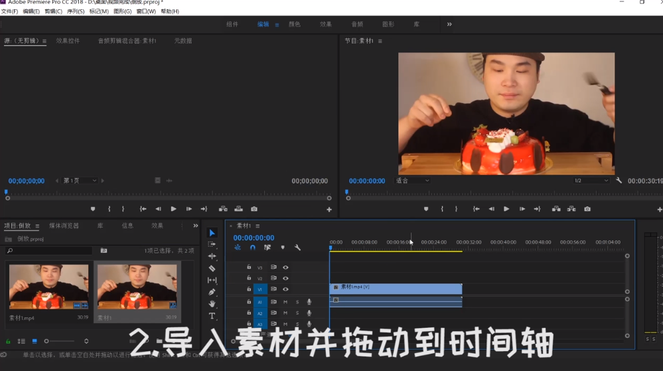Select 素材1.mp4 video clip on V1

click(x=396, y=289)
